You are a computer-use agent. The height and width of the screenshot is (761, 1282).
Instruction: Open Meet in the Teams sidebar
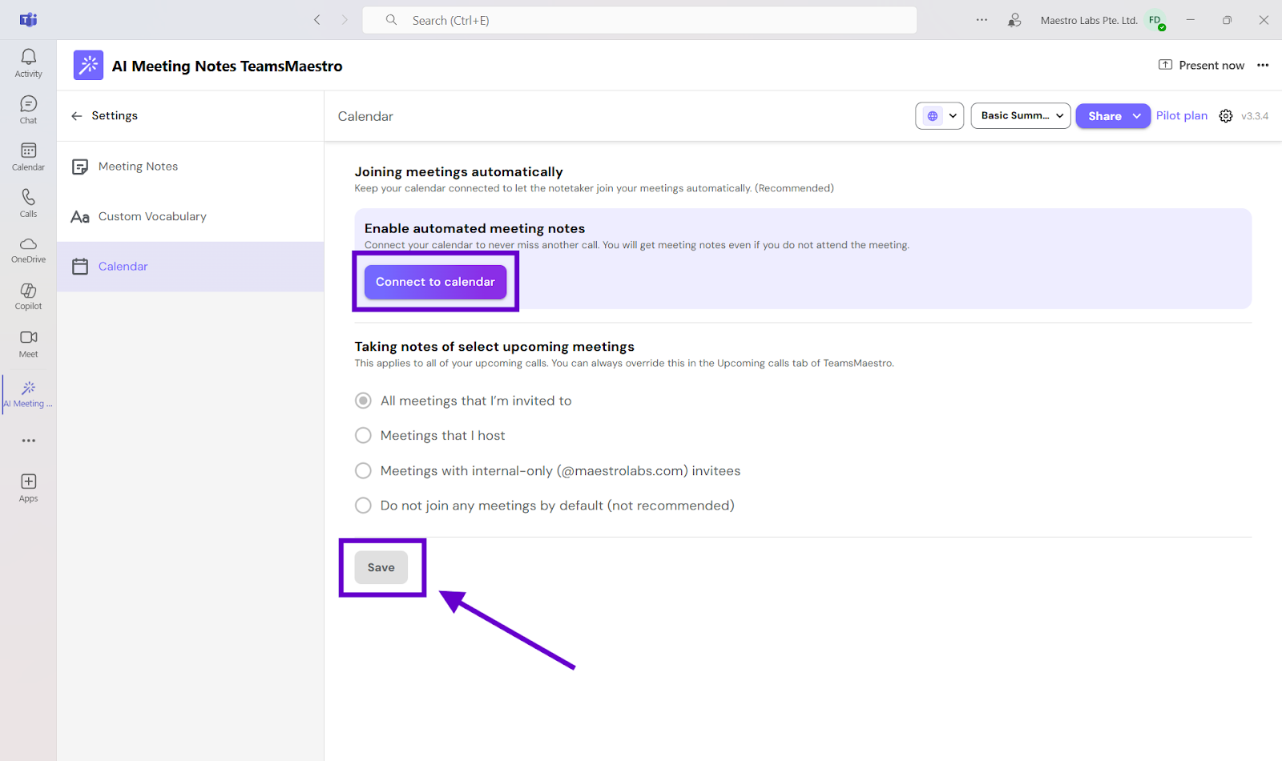28,344
